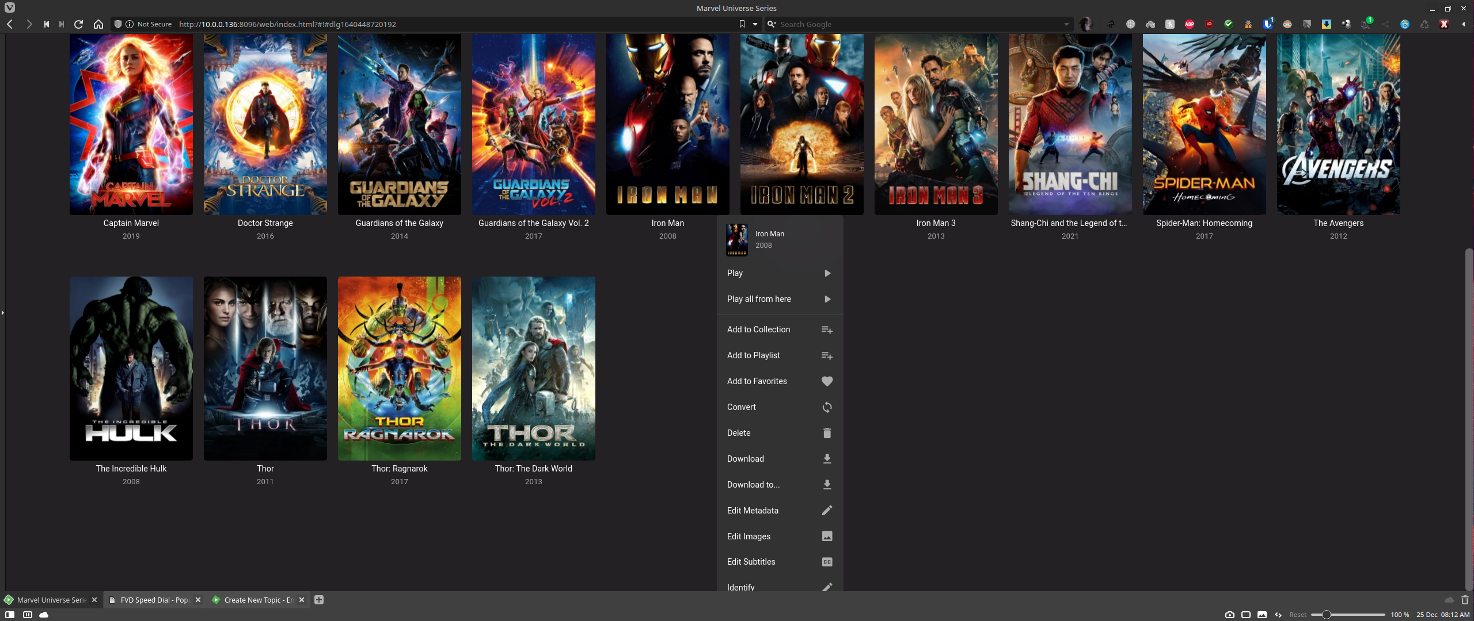This screenshot has width=1474, height=621.
Task: Expand the hidden panel on left edge
Action: tap(2, 313)
